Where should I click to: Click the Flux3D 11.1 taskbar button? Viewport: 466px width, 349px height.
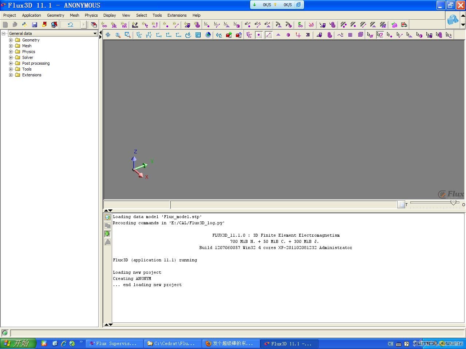pos(289,344)
